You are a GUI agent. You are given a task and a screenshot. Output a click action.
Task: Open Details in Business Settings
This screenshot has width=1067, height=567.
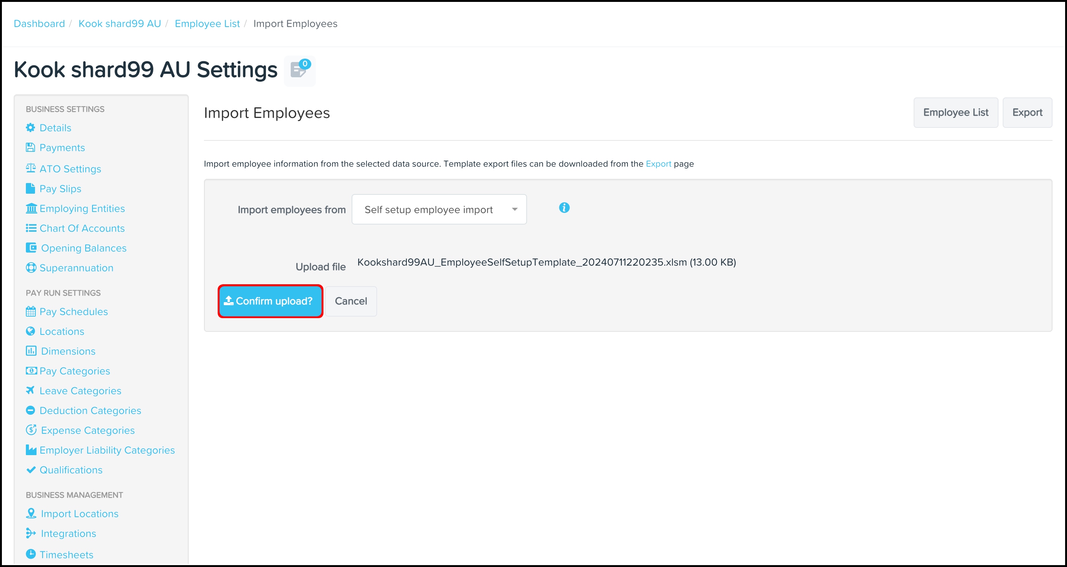tap(56, 127)
